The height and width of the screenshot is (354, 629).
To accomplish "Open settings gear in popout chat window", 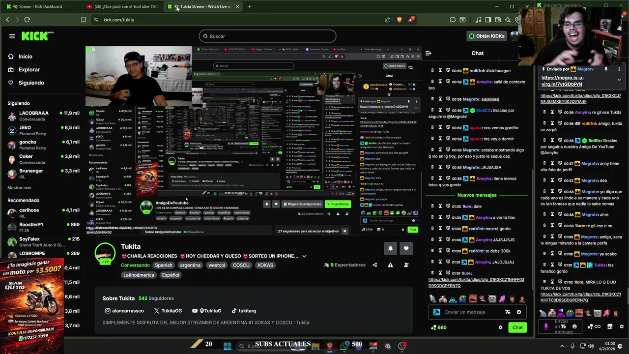I will pos(621,326).
